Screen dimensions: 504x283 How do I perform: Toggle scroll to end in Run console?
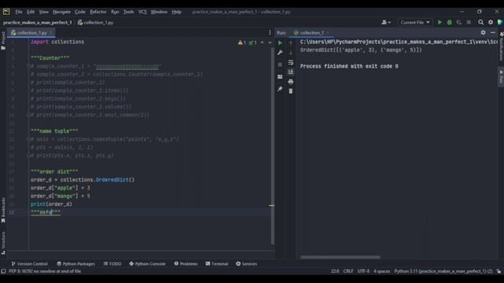point(291,72)
